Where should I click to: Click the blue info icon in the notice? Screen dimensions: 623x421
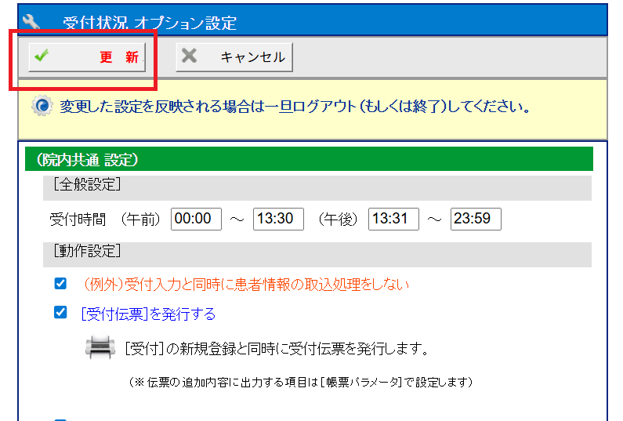point(43,106)
